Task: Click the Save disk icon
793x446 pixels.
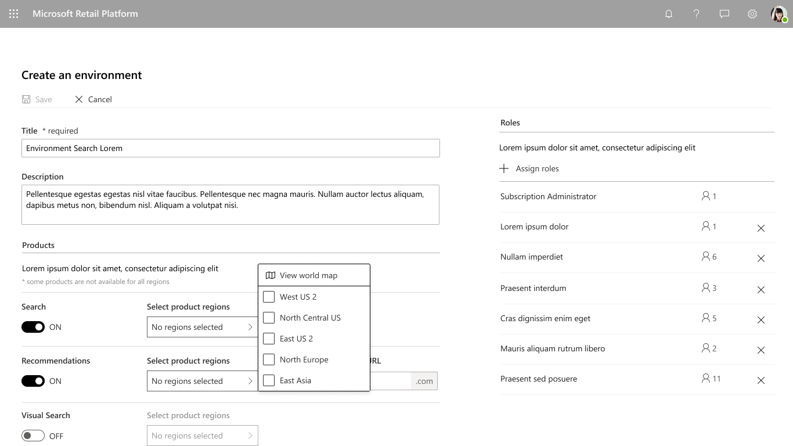Action: pyautogui.click(x=26, y=99)
